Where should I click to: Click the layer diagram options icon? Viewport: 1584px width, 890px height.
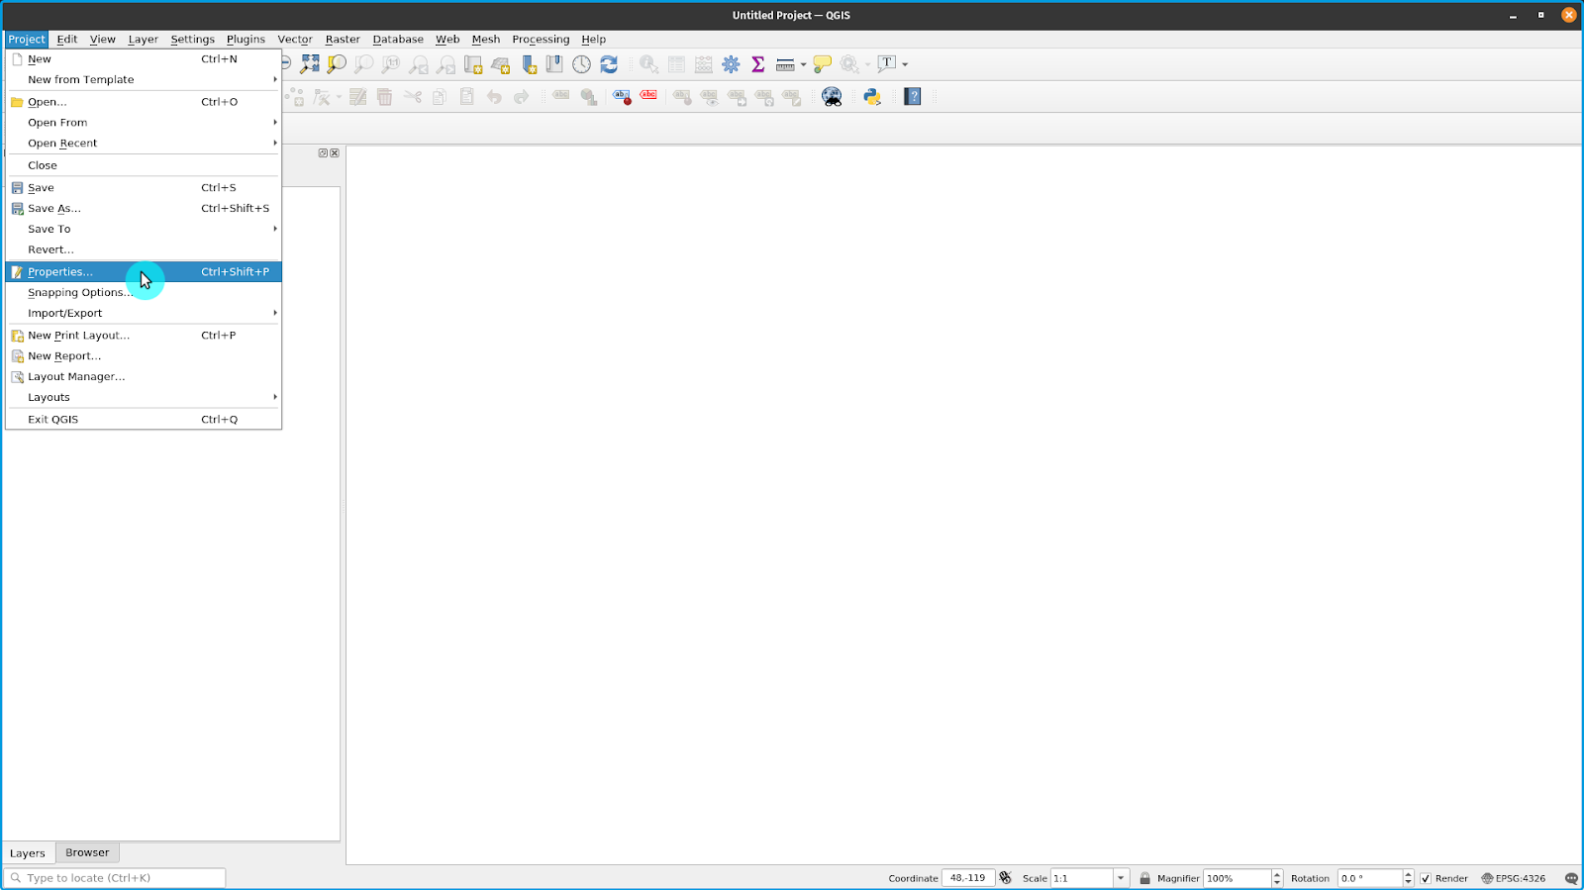tap(589, 96)
